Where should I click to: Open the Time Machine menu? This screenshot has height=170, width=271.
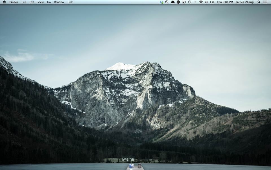[190, 2]
